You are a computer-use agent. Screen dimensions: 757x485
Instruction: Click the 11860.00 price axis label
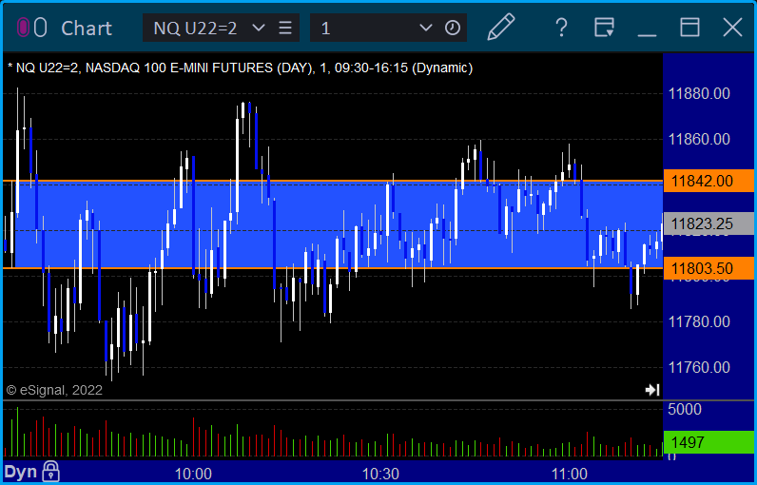click(699, 140)
